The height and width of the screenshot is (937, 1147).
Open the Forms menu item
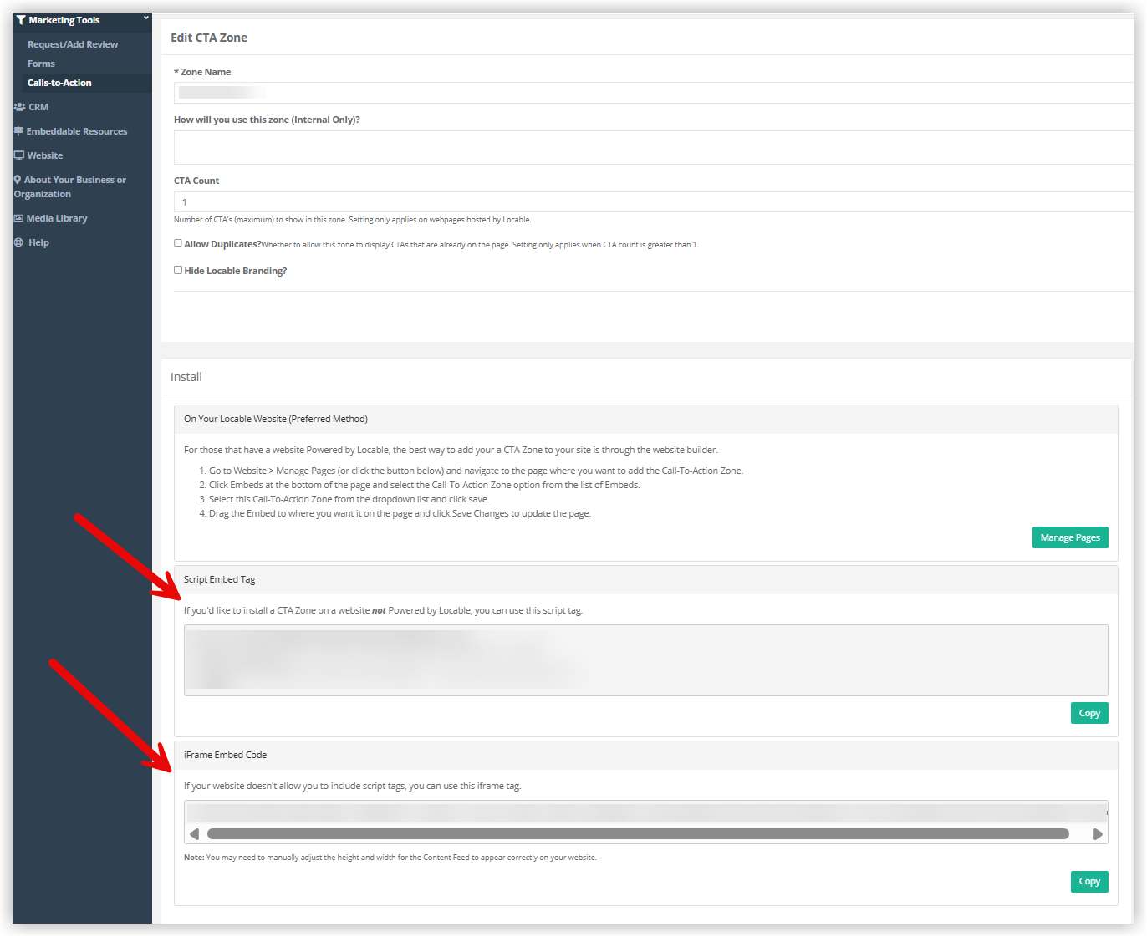(41, 64)
